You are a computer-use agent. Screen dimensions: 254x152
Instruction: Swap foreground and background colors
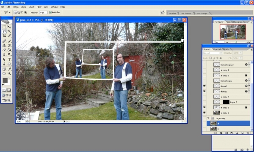pyautogui.click(x=10, y=79)
